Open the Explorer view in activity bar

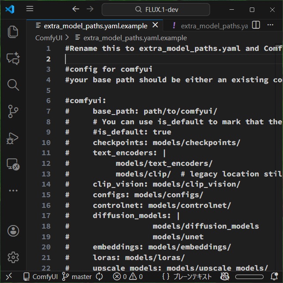[13, 31]
